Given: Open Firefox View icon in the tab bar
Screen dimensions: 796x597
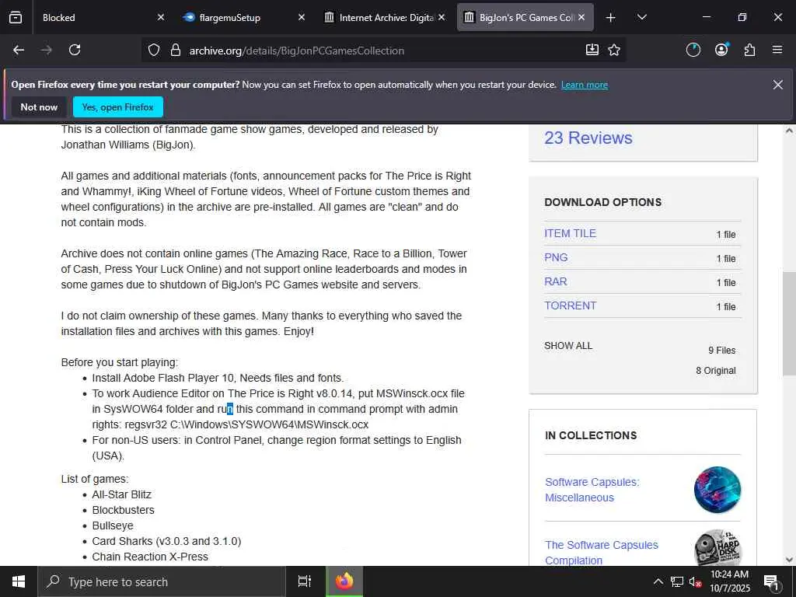Looking at the screenshot, I should (x=16, y=17).
